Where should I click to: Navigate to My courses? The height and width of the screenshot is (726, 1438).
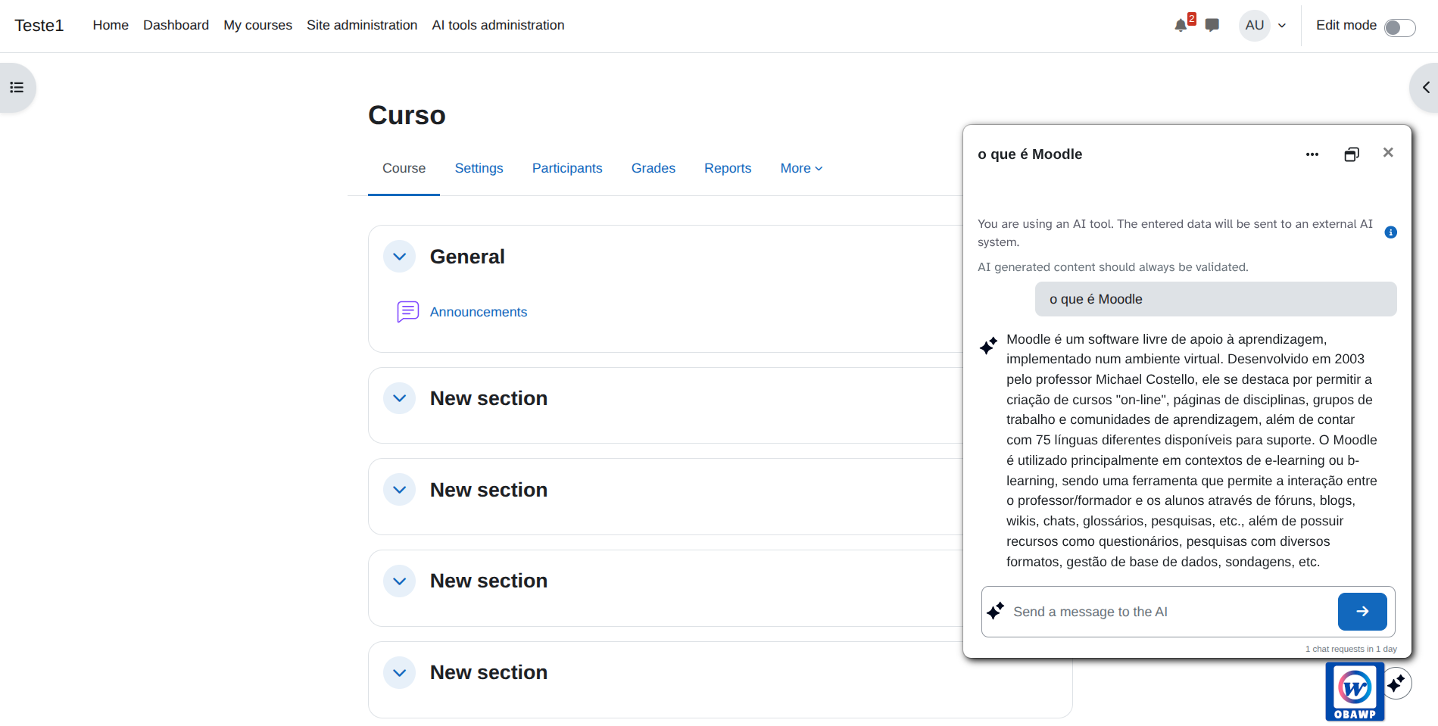tap(257, 25)
